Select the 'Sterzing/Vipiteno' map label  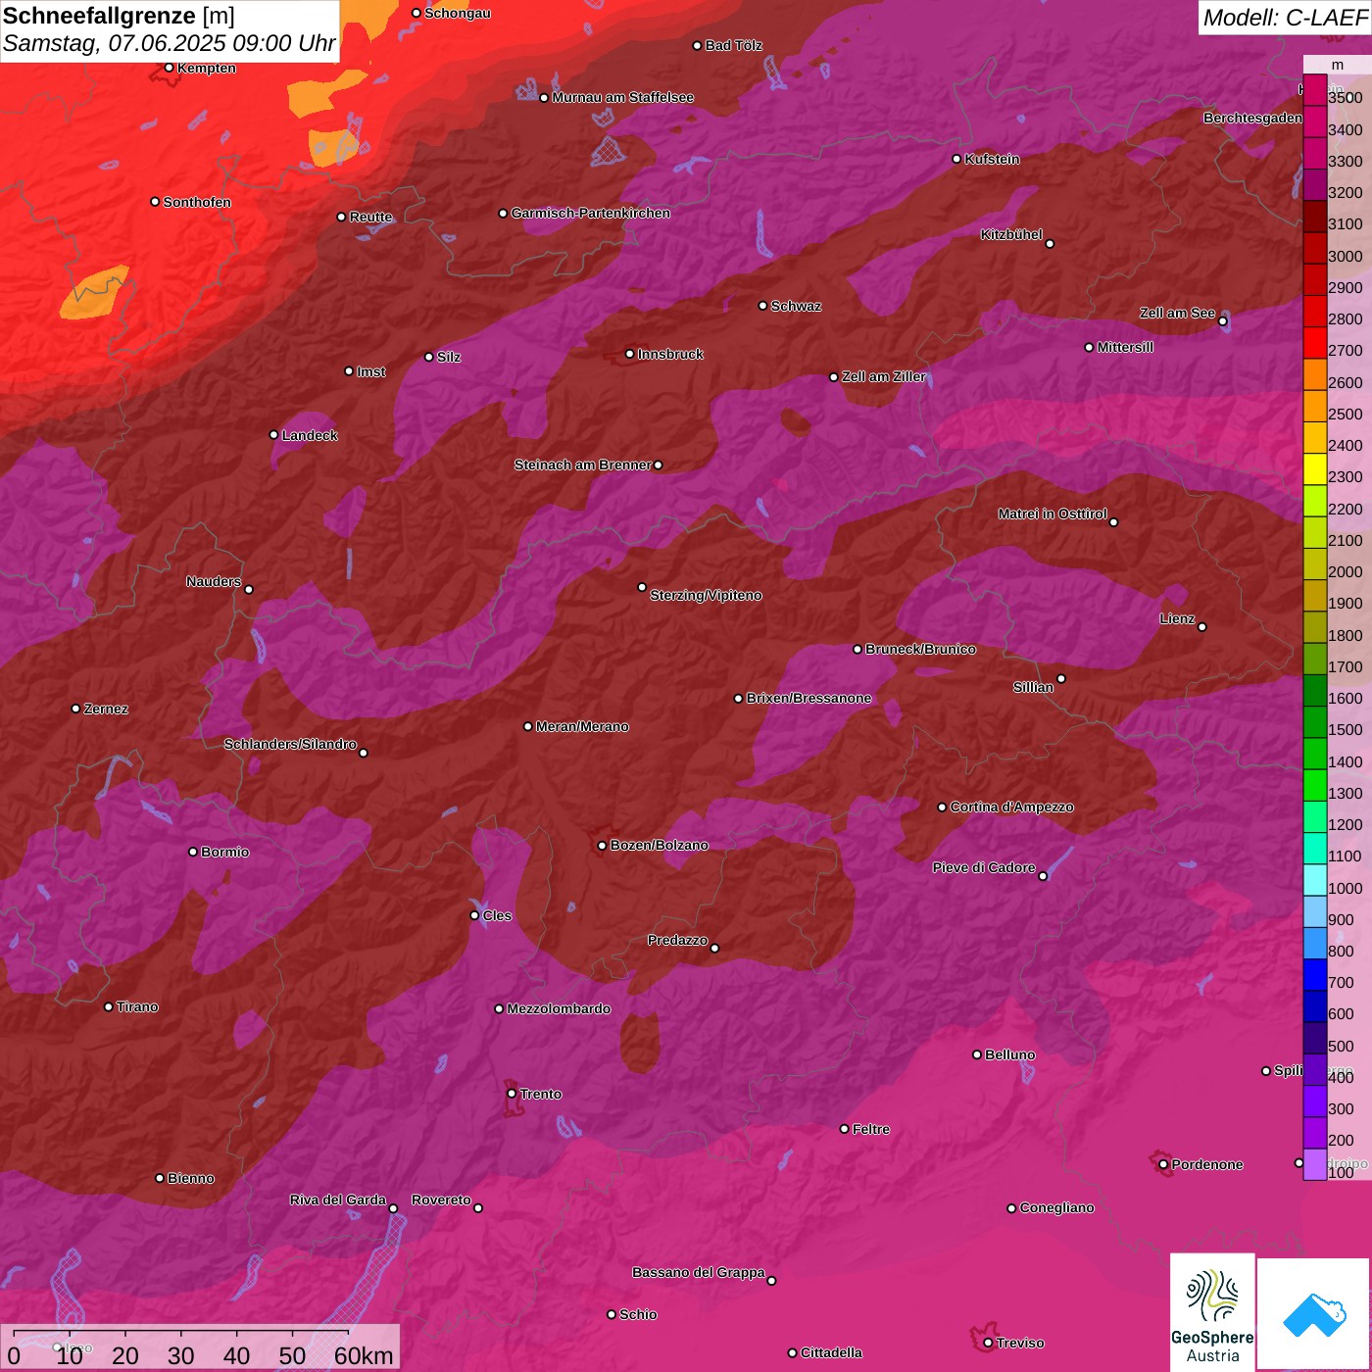click(706, 595)
